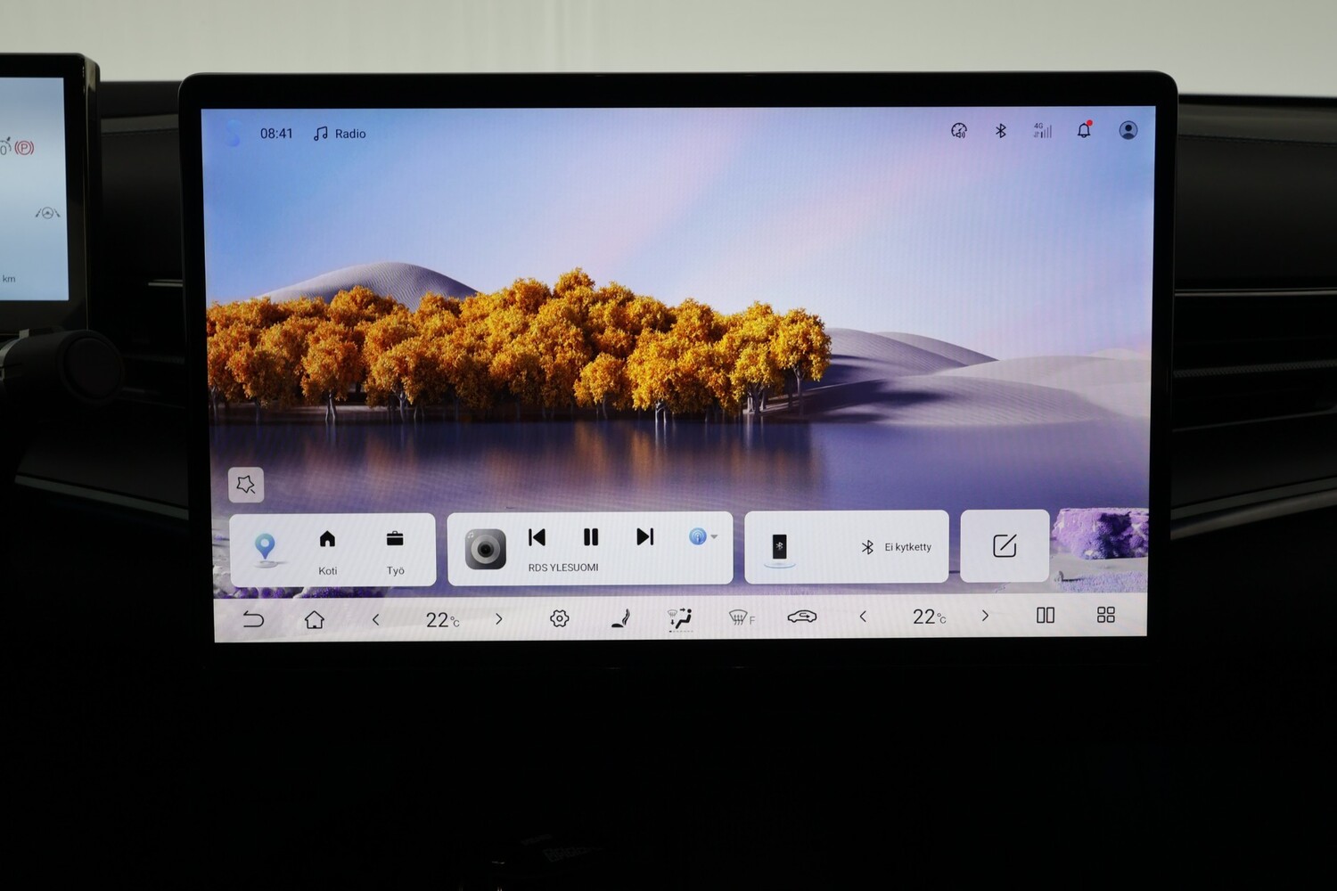Open the voice assistant logo in top corner
Screen dimensions: 1337x891
point(234,134)
